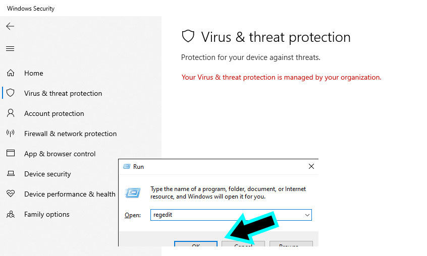The image size is (427, 256).
Task: Close the Run dialog with X
Action: [311, 166]
